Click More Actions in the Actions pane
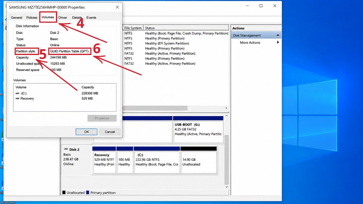 coord(250,43)
